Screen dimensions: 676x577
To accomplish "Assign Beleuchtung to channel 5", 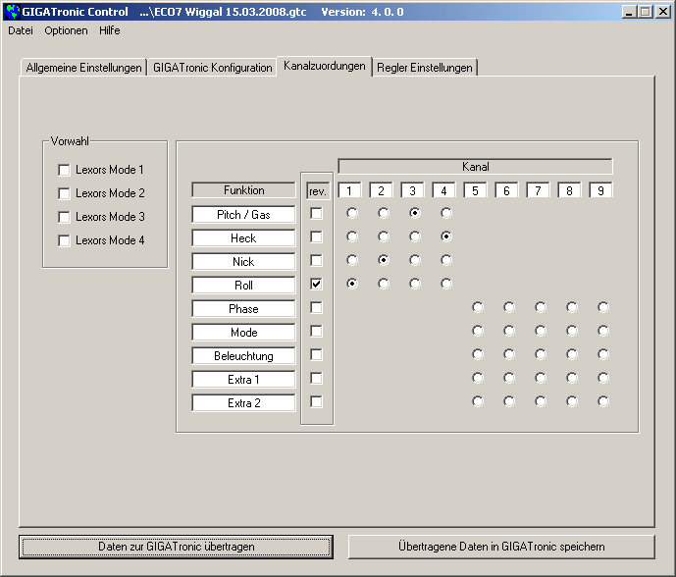I will (x=478, y=354).
